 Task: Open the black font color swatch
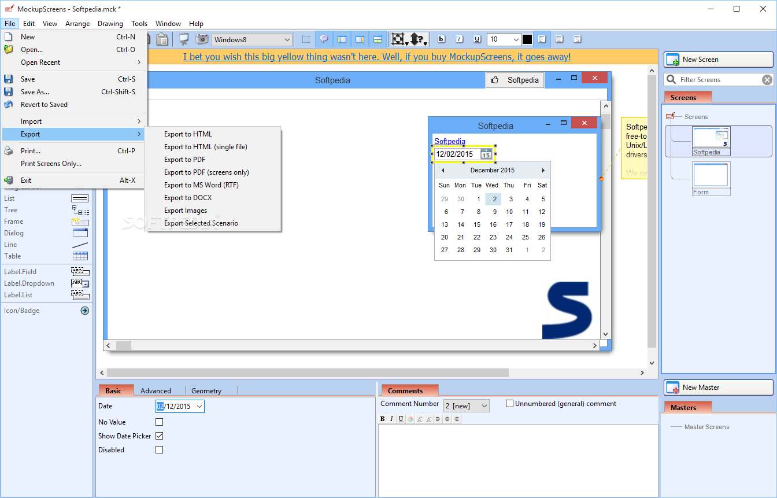tap(527, 39)
